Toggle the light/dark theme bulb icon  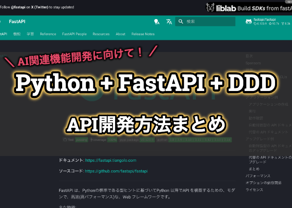coord(156,21)
